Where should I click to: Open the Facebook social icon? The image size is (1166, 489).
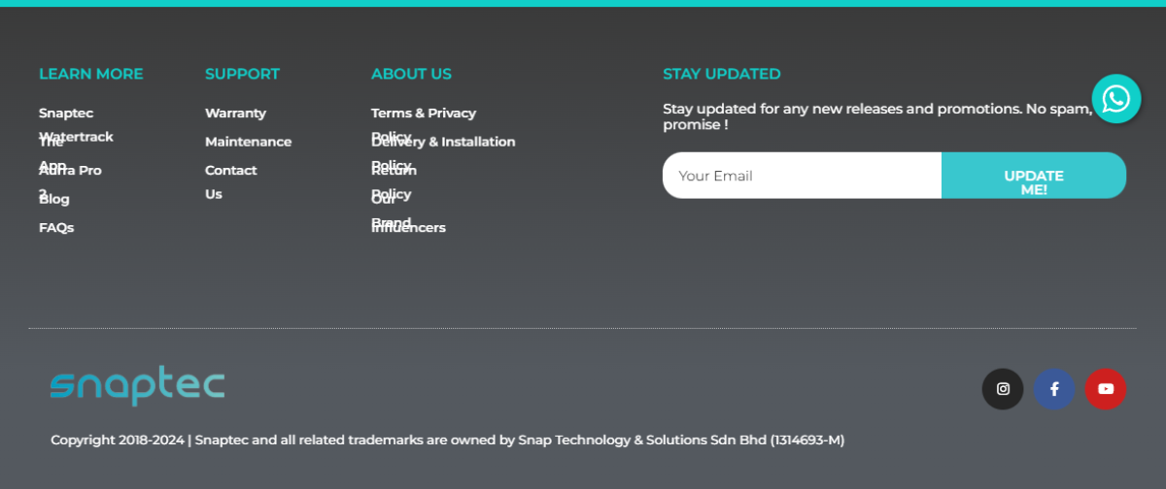click(x=1054, y=389)
